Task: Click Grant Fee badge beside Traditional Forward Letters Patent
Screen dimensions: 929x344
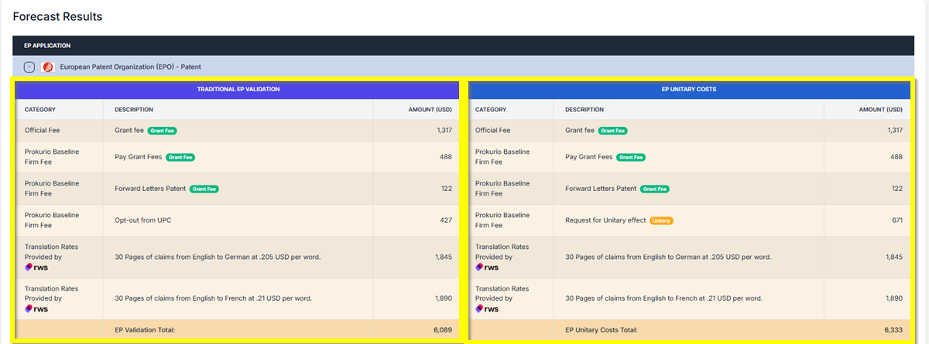Action: click(x=204, y=189)
